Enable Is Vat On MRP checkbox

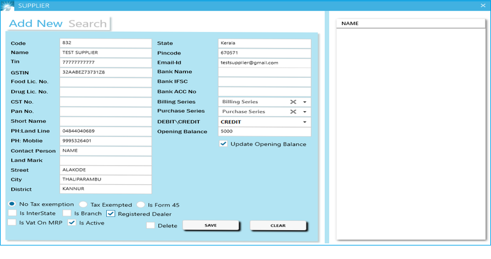point(12,222)
